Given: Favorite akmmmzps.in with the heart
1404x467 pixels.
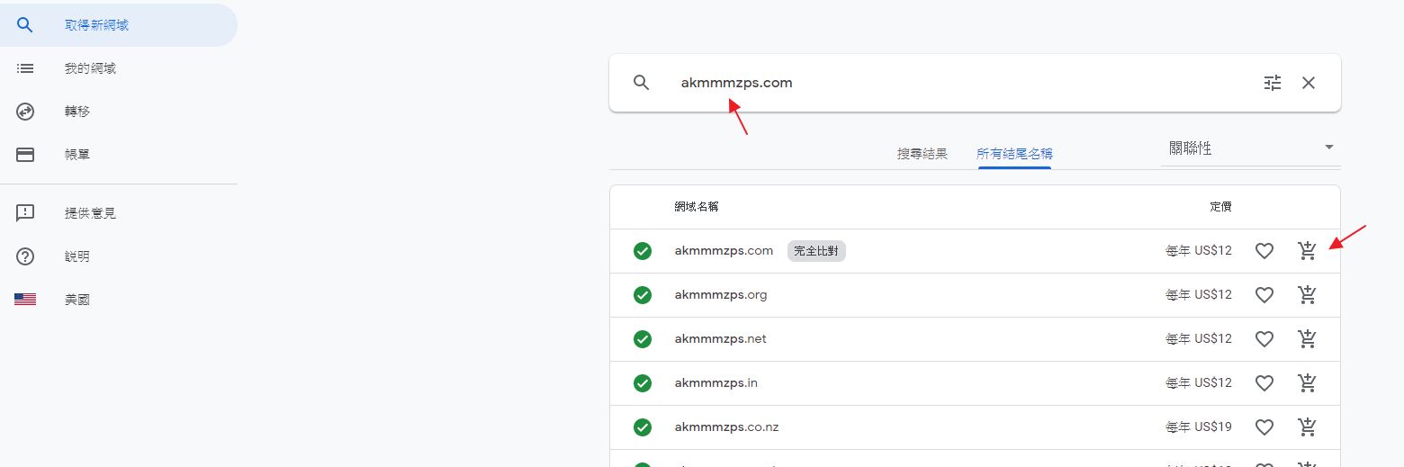Looking at the screenshot, I should pos(1264,383).
